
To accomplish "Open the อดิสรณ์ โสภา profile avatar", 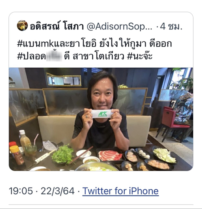I will tap(22, 26).
